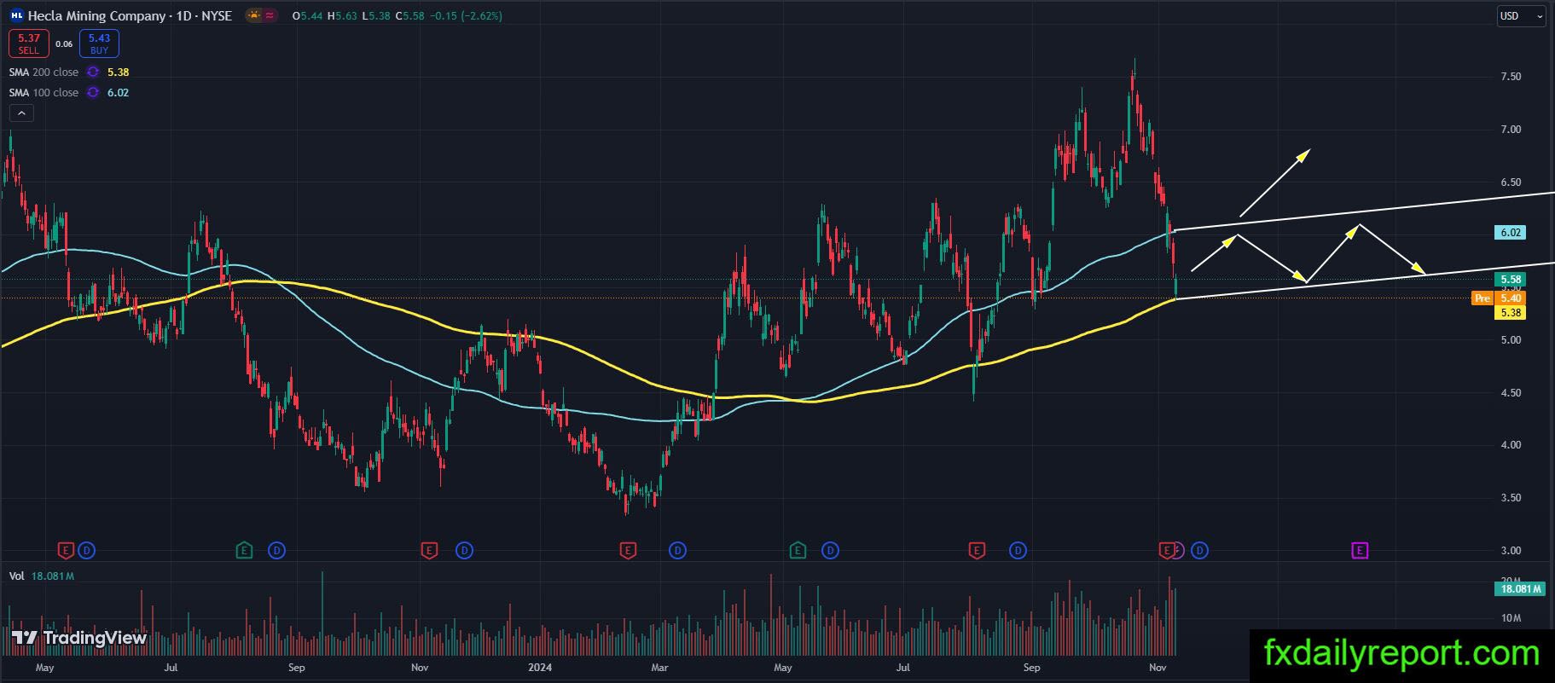Click the green 18.081 M volume axis tag
The width and height of the screenshot is (1555, 683).
coord(1520,589)
